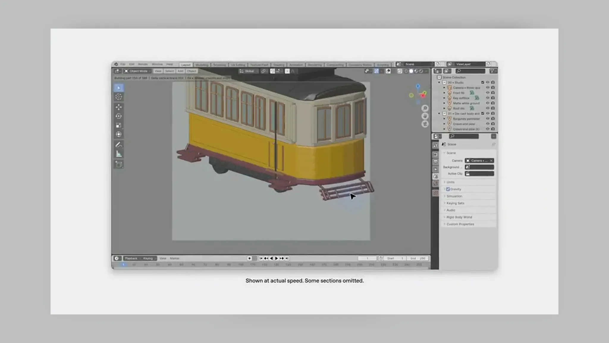Switch viewport to solid shading
The image size is (609, 343).
[411, 71]
